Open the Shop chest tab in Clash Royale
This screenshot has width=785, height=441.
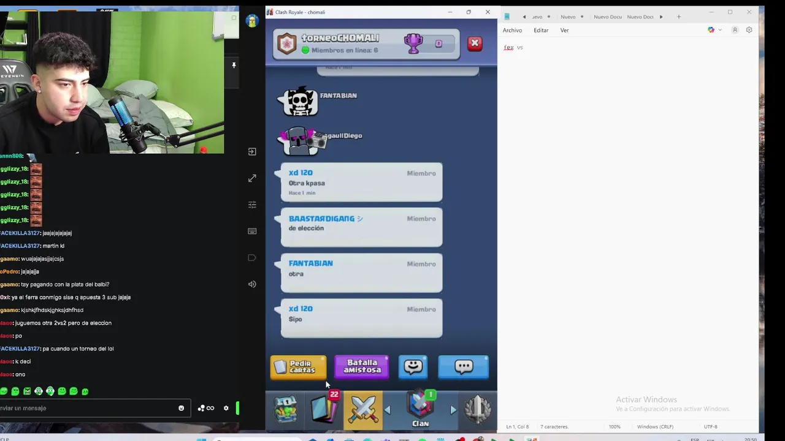click(286, 410)
